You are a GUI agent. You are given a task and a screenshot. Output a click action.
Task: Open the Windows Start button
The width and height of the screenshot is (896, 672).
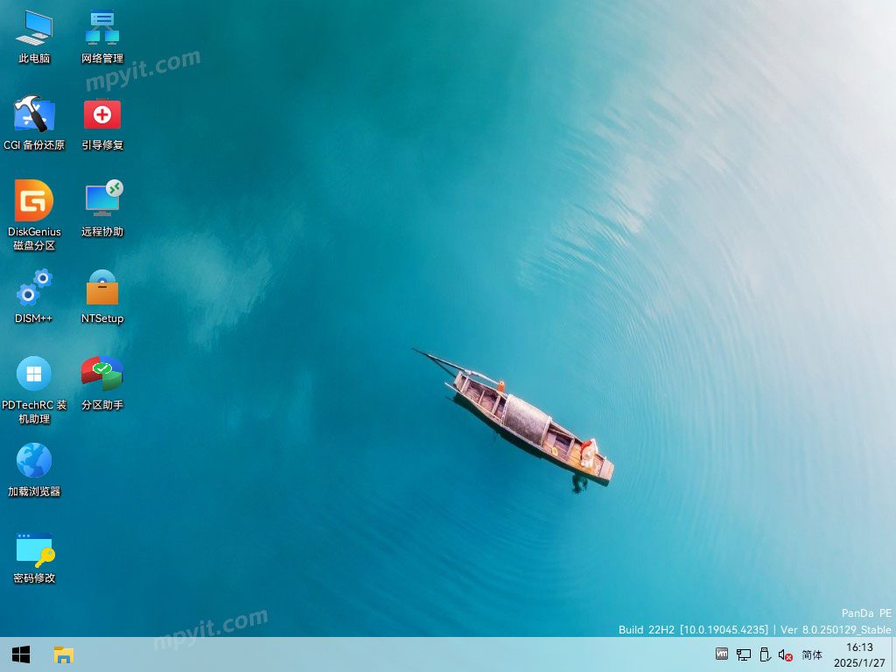pos(21,654)
